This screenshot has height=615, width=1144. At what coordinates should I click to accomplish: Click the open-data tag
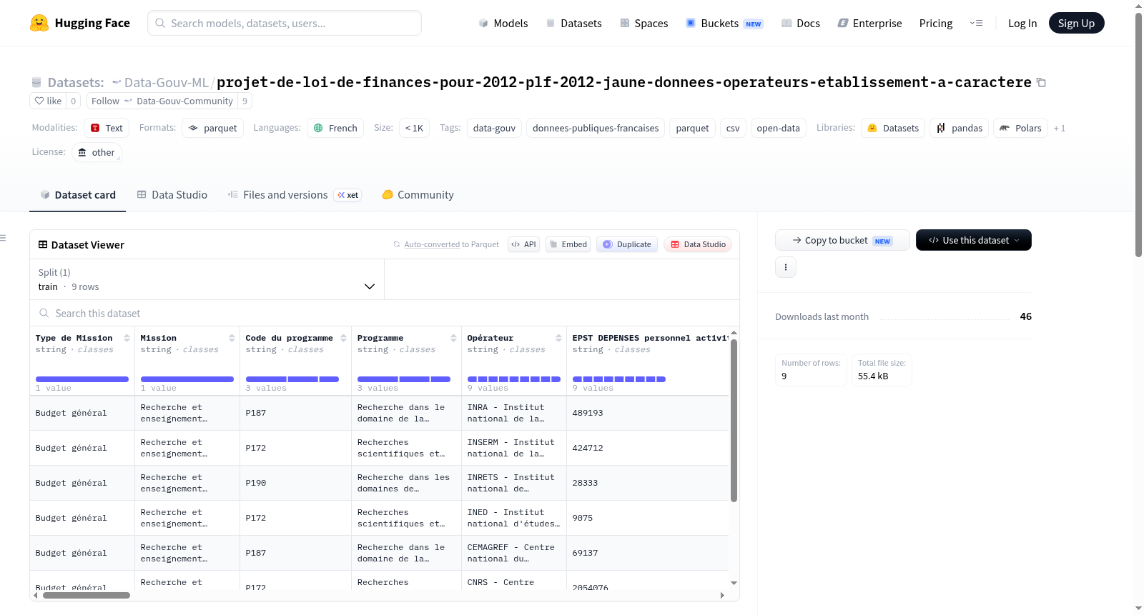778,128
